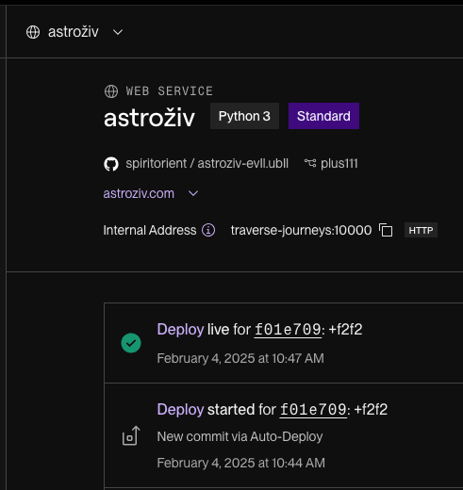Click the Standard plan badge
Screen dimensions: 463x490
[323, 116]
